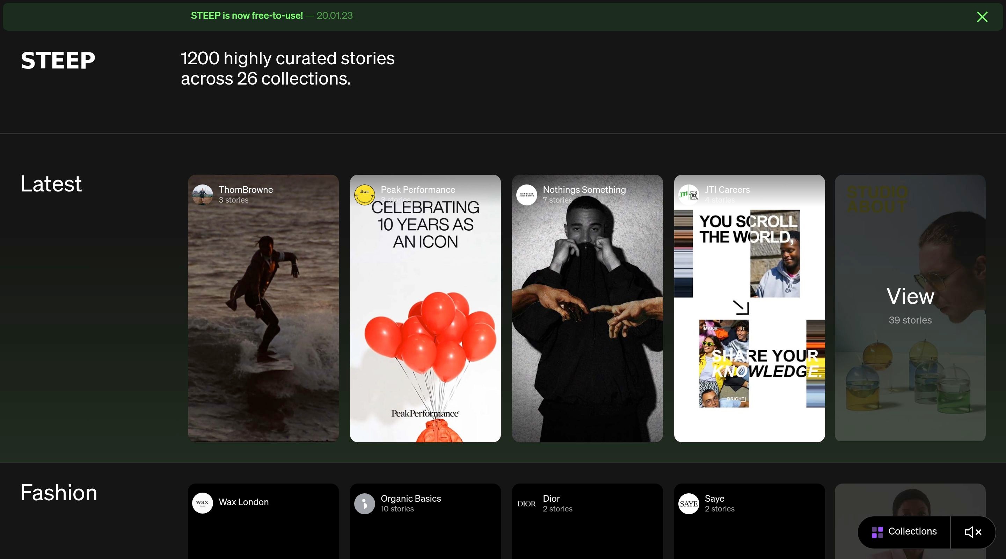Click the ThomBrowne profile avatar
This screenshot has height=559, width=1006.
tap(202, 195)
